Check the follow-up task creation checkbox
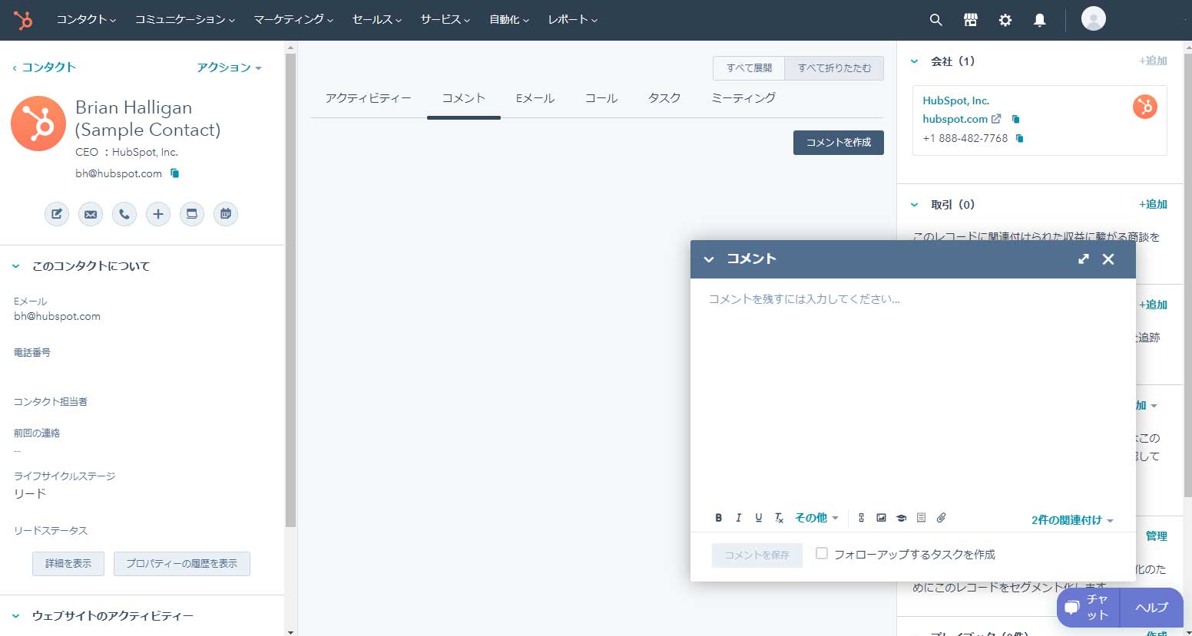1192x636 pixels. [822, 553]
